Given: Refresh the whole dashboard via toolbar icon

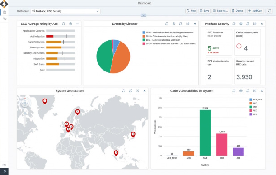Looking at the screenshot, I should (x=270, y=11).
